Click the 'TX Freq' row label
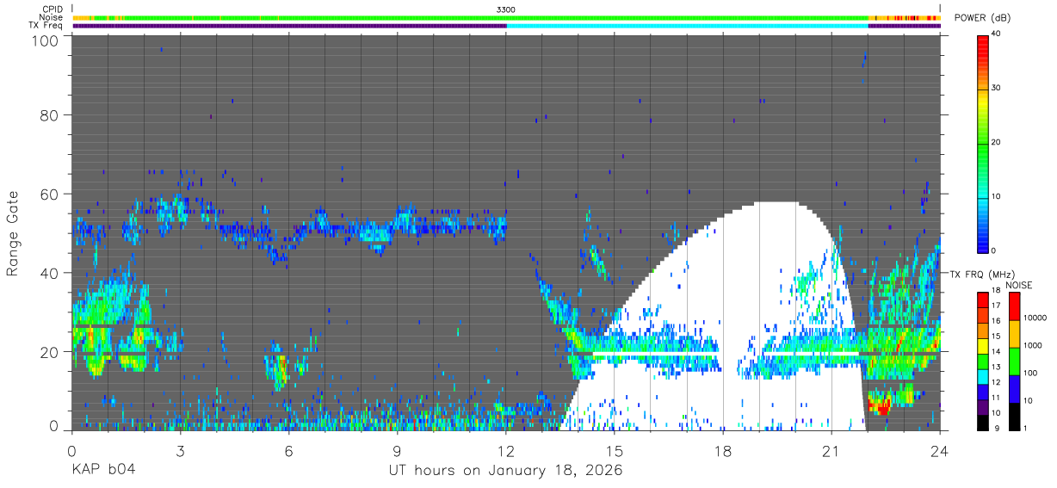The height and width of the screenshot is (488, 1057). tap(46, 26)
